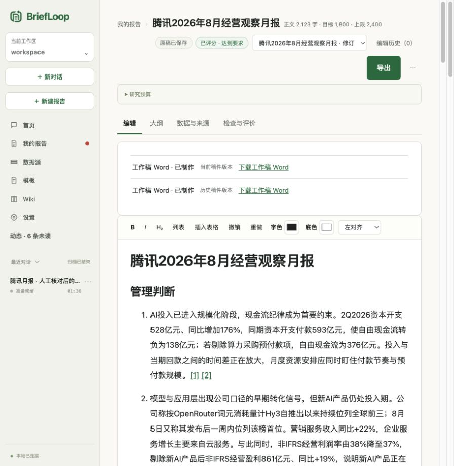454x466 pixels.
Task: Click the 模板 template icon
Action: (x=14, y=180)
